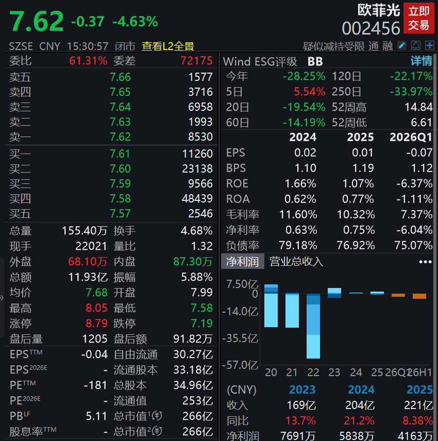Click 卖一 ask price 7.62
The height and width of the screenshot is (441, 438).
click(x=120, y=137)
